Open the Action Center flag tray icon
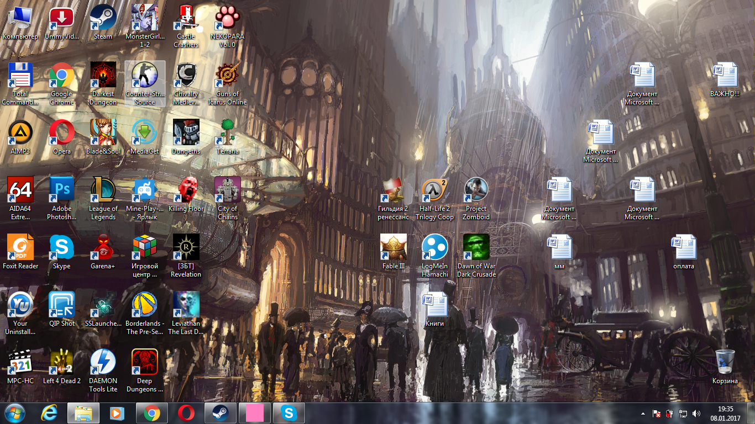The image size is (755, 424). [x=656, y=413]
